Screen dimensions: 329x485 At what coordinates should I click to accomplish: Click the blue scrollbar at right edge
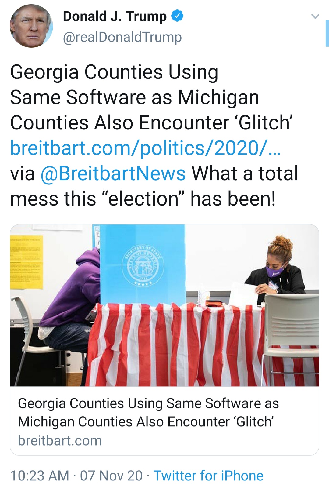click(x=327, y=33)
